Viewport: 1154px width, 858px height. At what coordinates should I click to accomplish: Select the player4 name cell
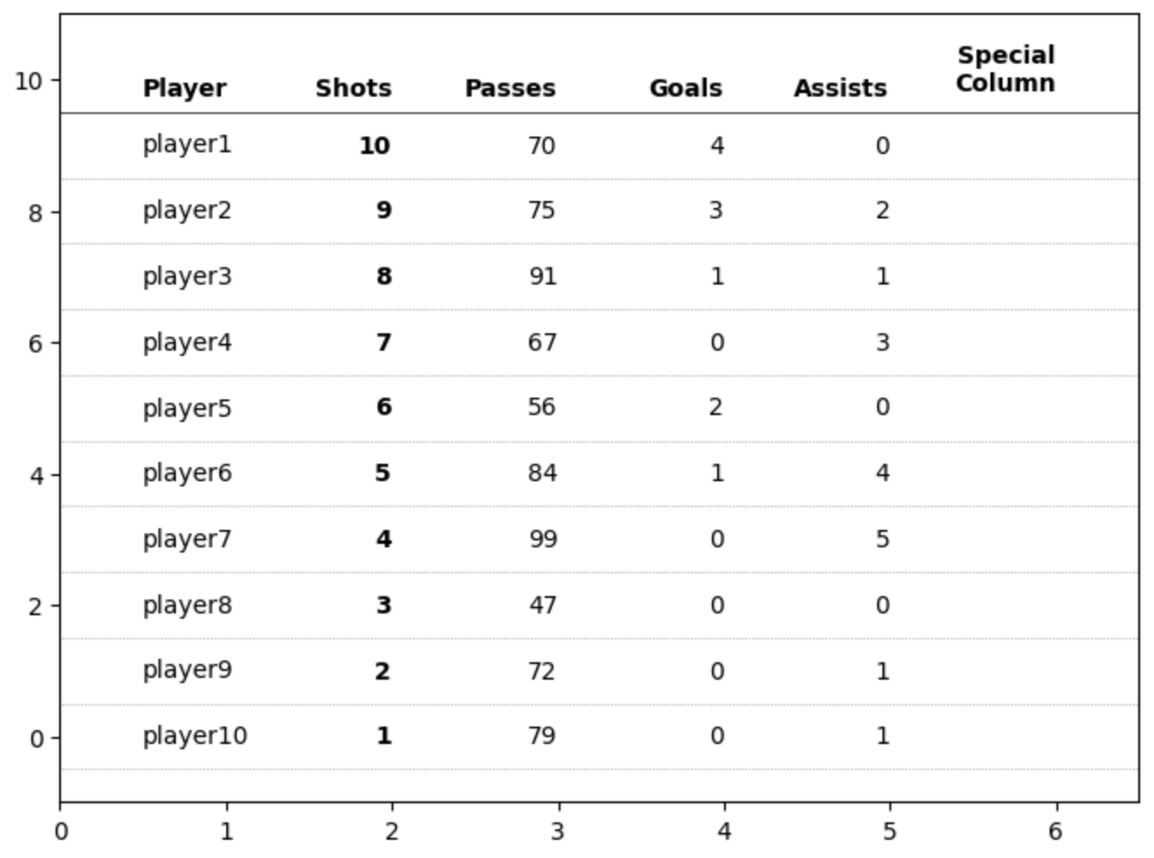point(187,342)
